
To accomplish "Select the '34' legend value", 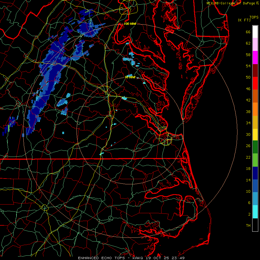I will (248, 123).
